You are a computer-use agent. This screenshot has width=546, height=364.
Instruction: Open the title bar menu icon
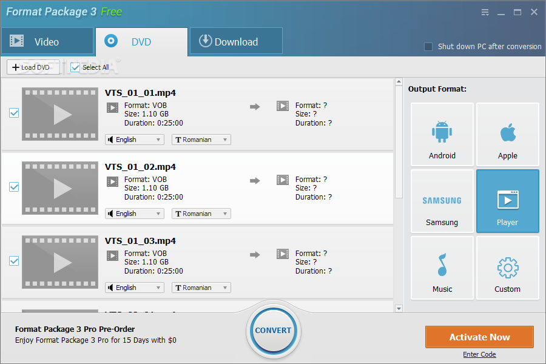point(485,13)
